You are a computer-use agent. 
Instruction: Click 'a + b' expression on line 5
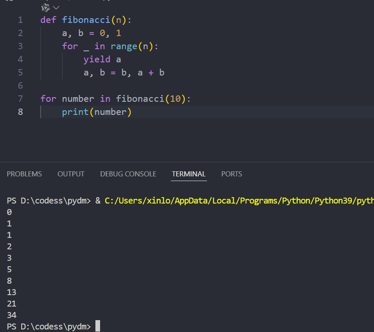pos(151,73)
